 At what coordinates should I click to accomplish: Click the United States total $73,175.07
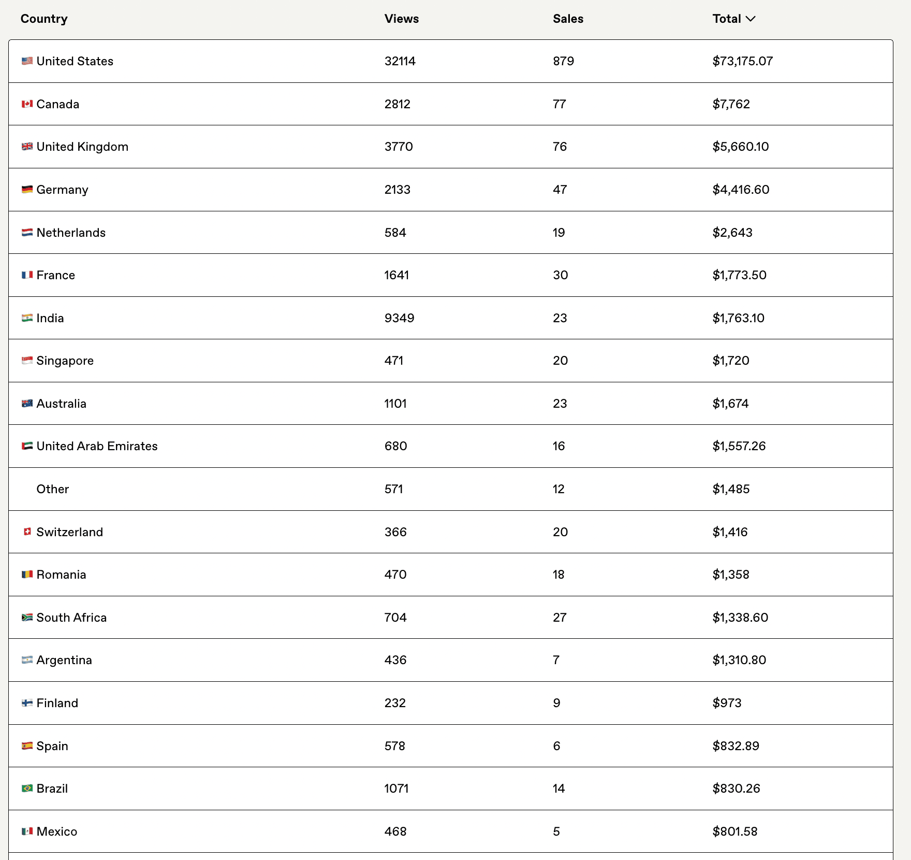coord(742,61)
